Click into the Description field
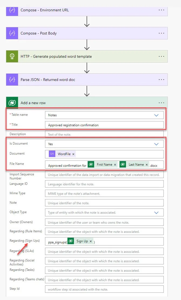181x300 pixels. [x=104, y=134]
